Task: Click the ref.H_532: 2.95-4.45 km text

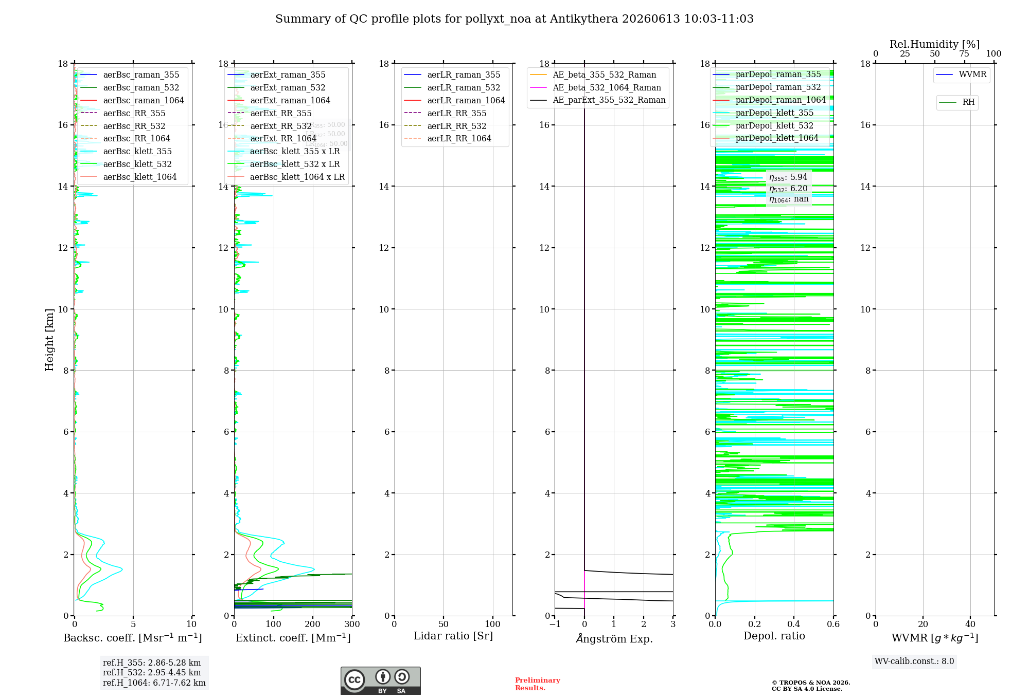Action: pyautogui.click(x=152, y=673)
